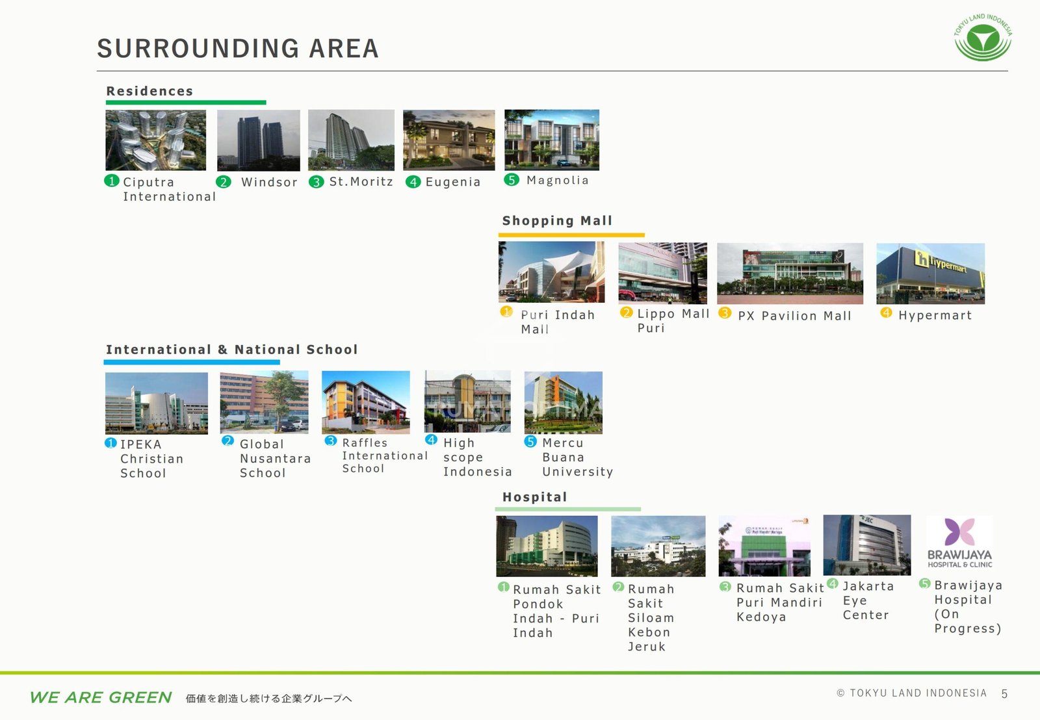Click the St.Moritz label text
The image size is (1040, 720).
[x=361, y=181]
